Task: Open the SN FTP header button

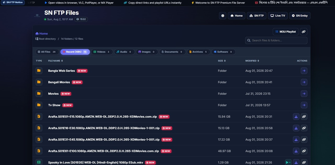Action: (x=256, y=16)
